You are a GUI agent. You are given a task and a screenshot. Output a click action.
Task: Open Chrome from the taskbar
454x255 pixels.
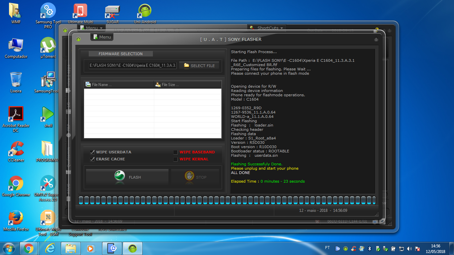click(x=28, y=248)
